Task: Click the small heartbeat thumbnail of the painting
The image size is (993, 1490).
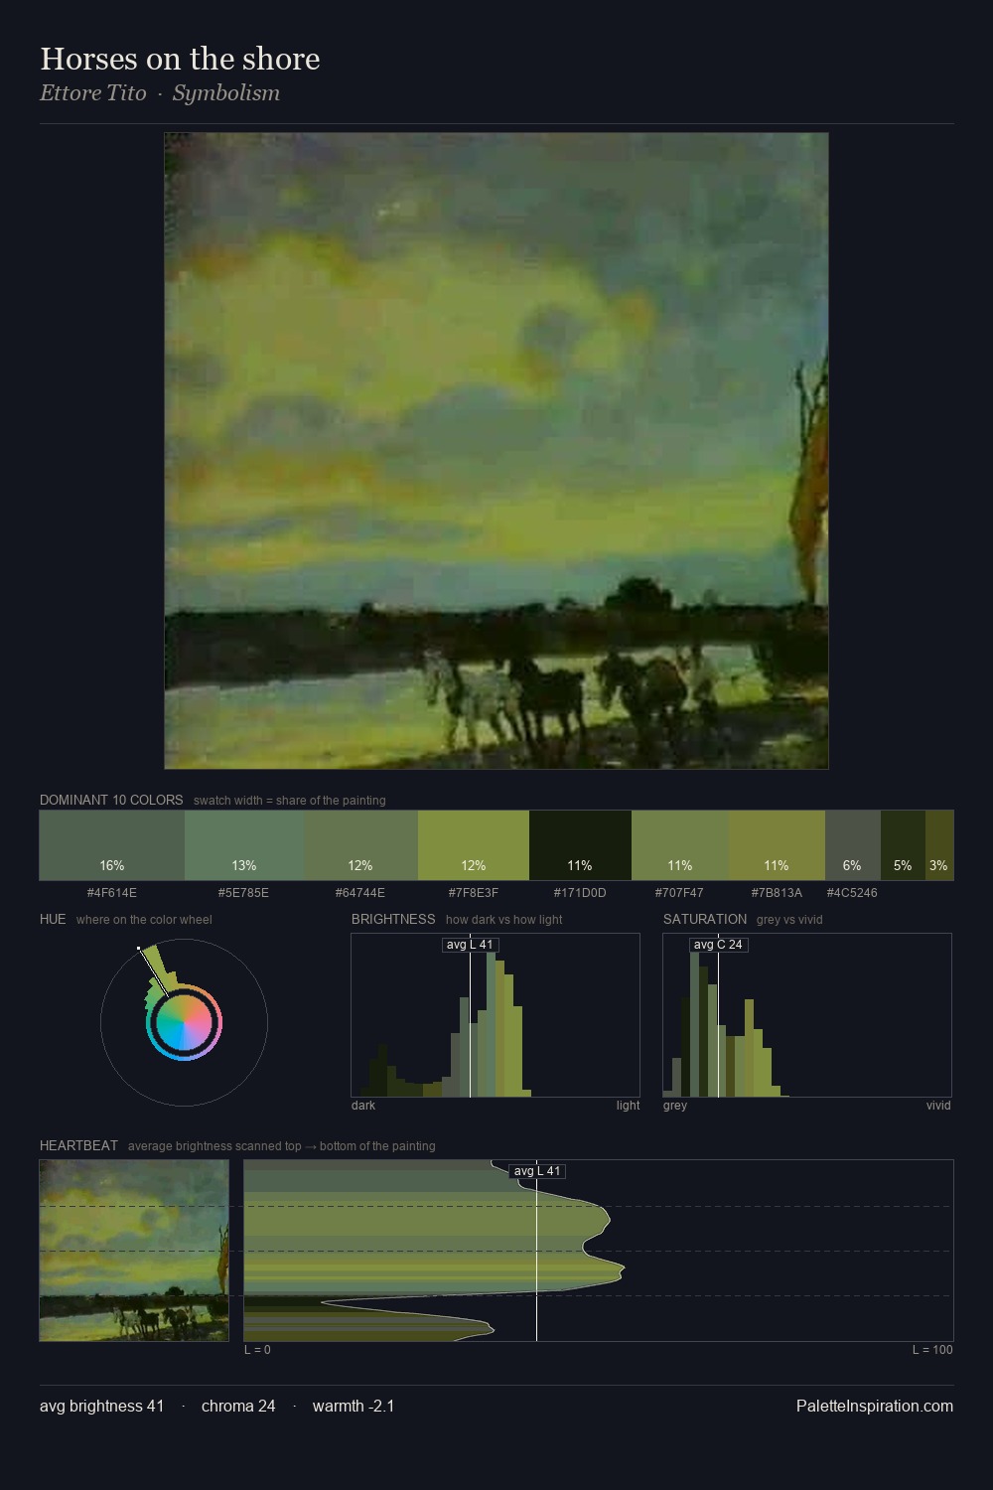Action: (x=134, y=1251)
